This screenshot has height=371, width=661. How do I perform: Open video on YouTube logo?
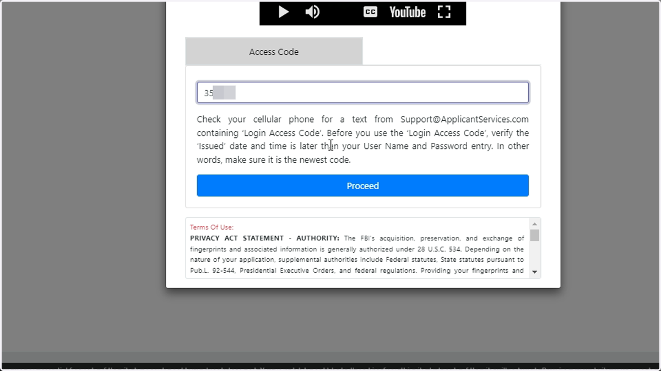pos(408,12)
